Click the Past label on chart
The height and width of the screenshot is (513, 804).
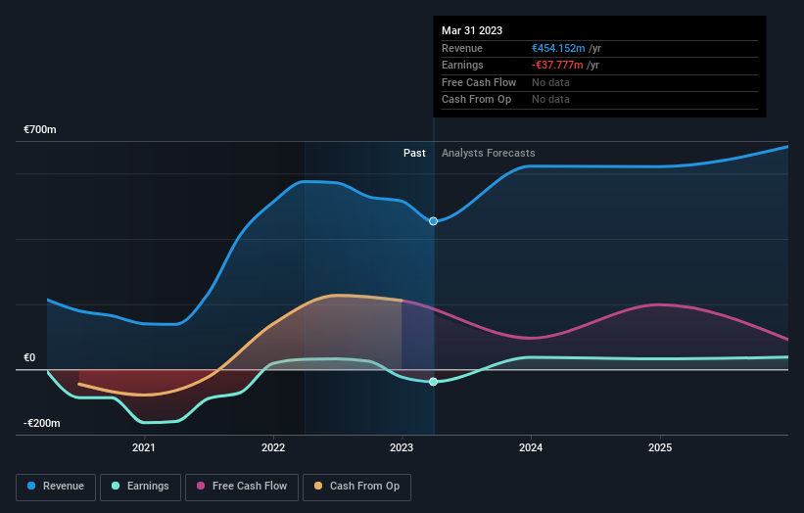414,154
